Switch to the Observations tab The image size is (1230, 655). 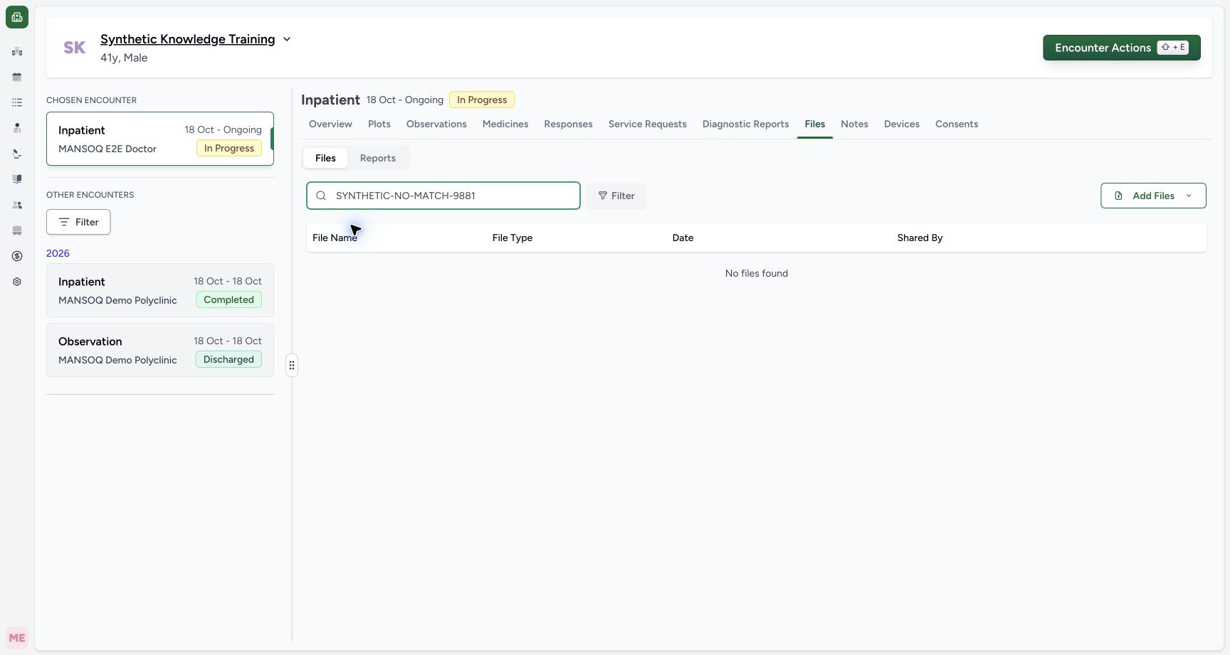436,124
